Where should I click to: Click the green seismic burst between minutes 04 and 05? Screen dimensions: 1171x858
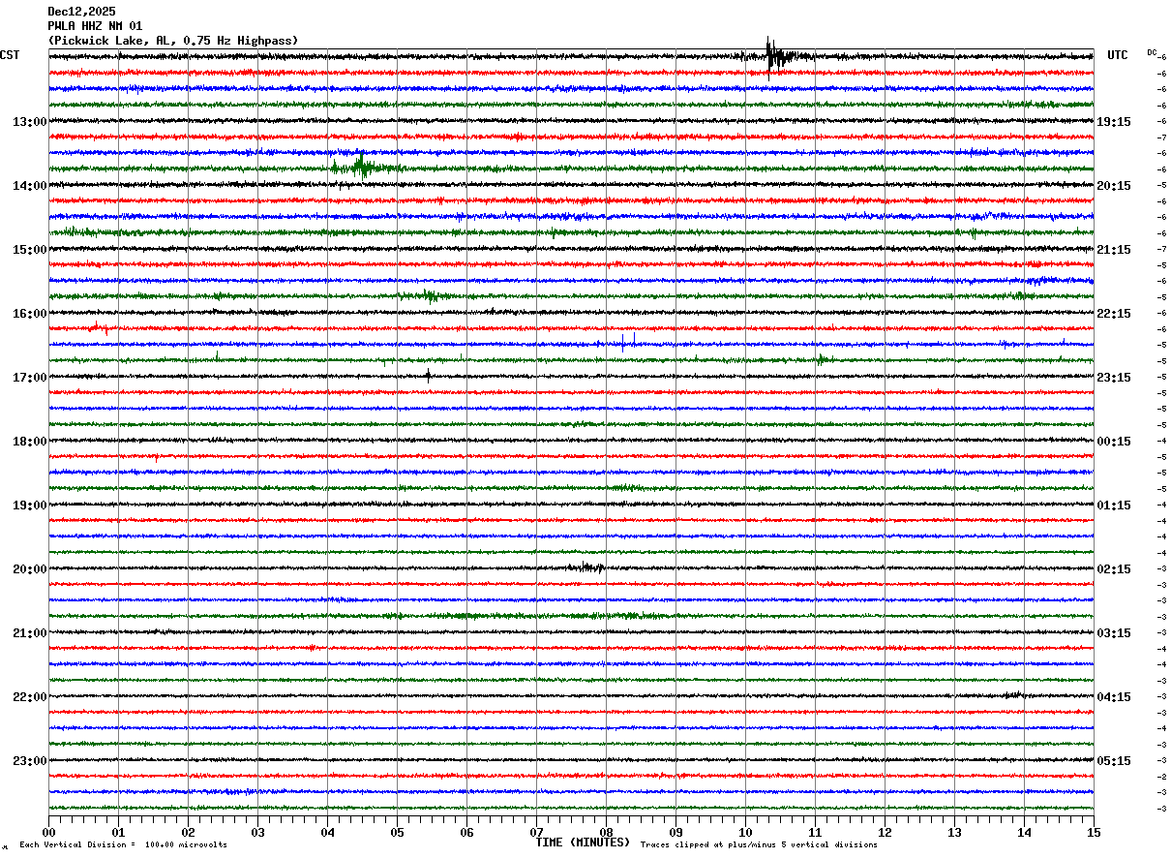[x=363, y=167]
